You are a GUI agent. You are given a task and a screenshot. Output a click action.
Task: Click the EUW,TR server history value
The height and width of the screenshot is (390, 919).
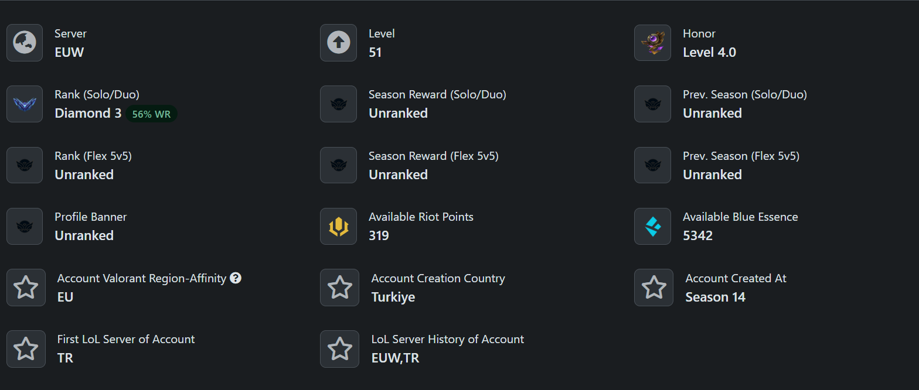396,358
